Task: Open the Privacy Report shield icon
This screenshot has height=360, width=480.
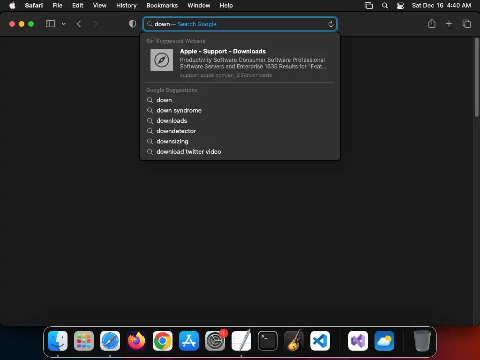Action: coord(133,24)
